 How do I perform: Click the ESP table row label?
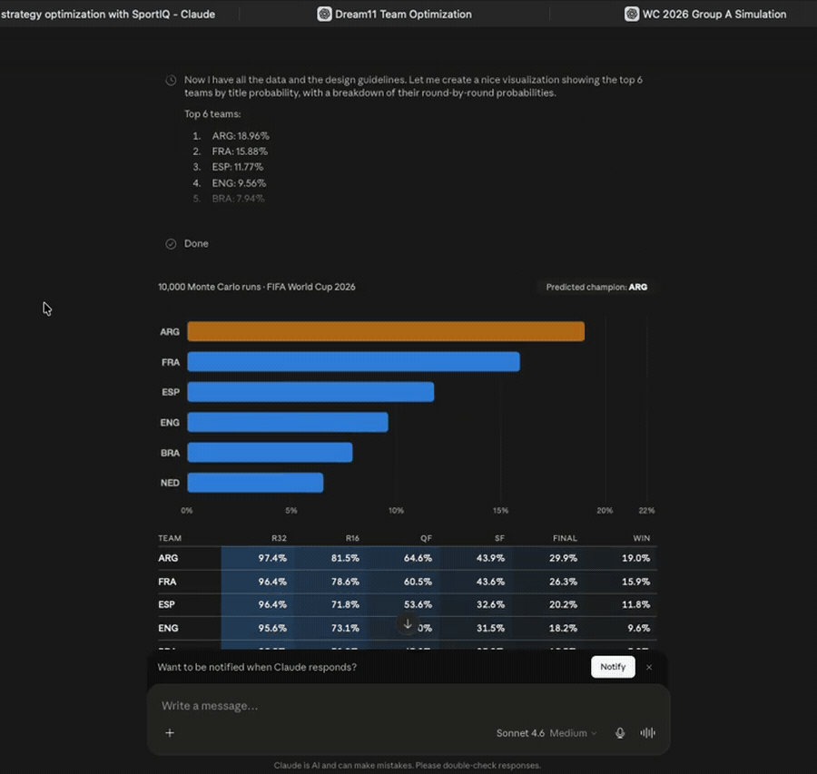pos(167,604)
